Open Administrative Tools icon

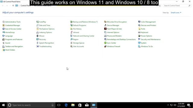click(x=4, y=22)
